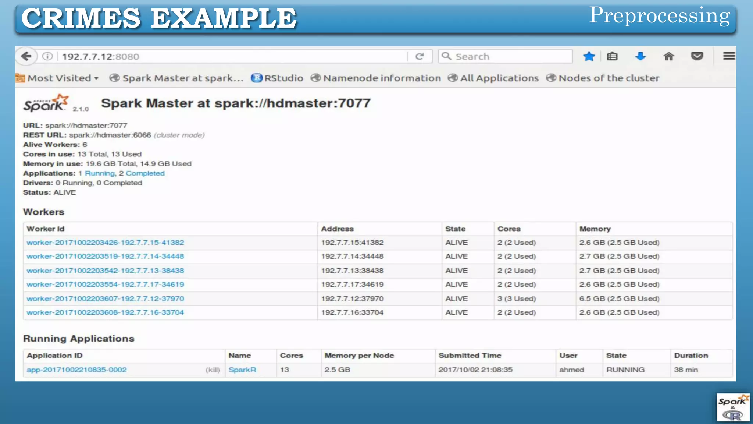Open the SparkR application name link

click(x=242, y=370)
